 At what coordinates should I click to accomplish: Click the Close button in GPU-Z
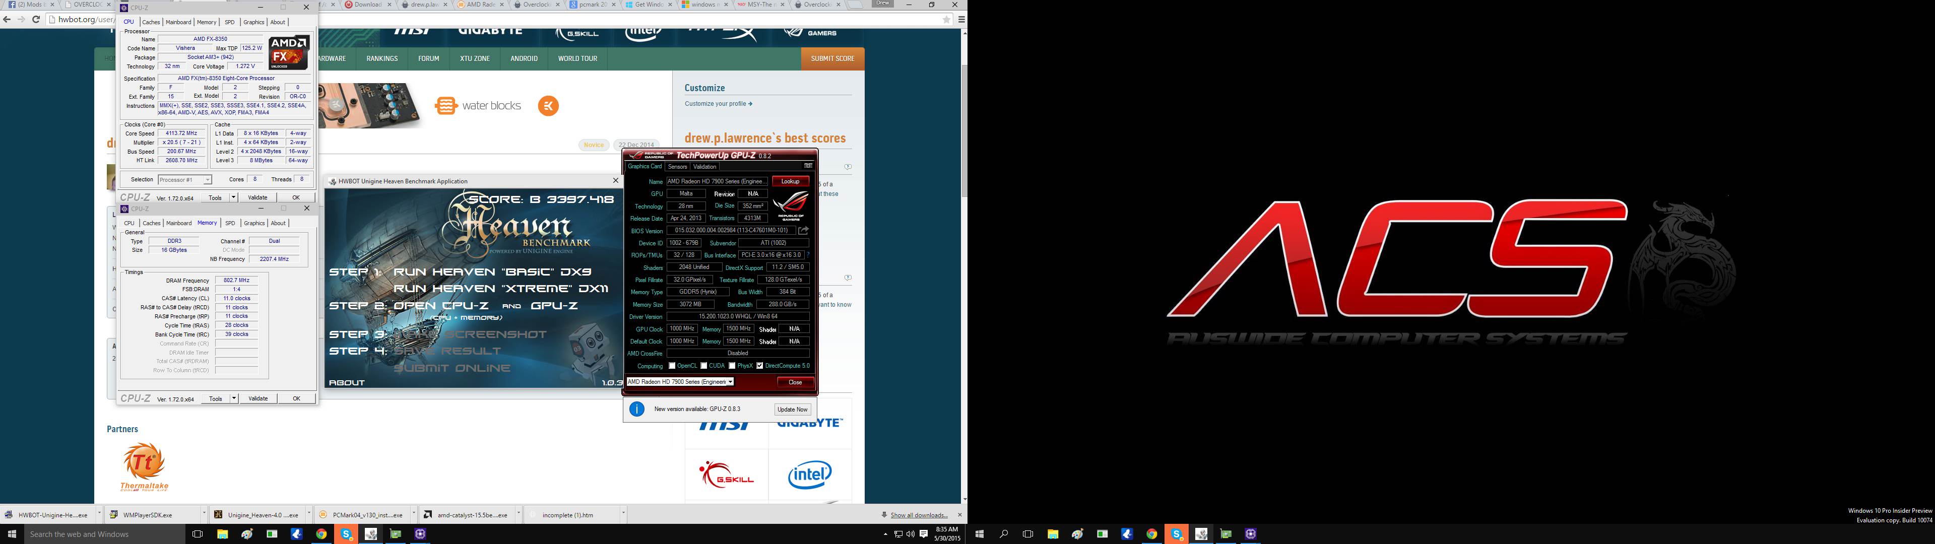(x=795, y=382)
